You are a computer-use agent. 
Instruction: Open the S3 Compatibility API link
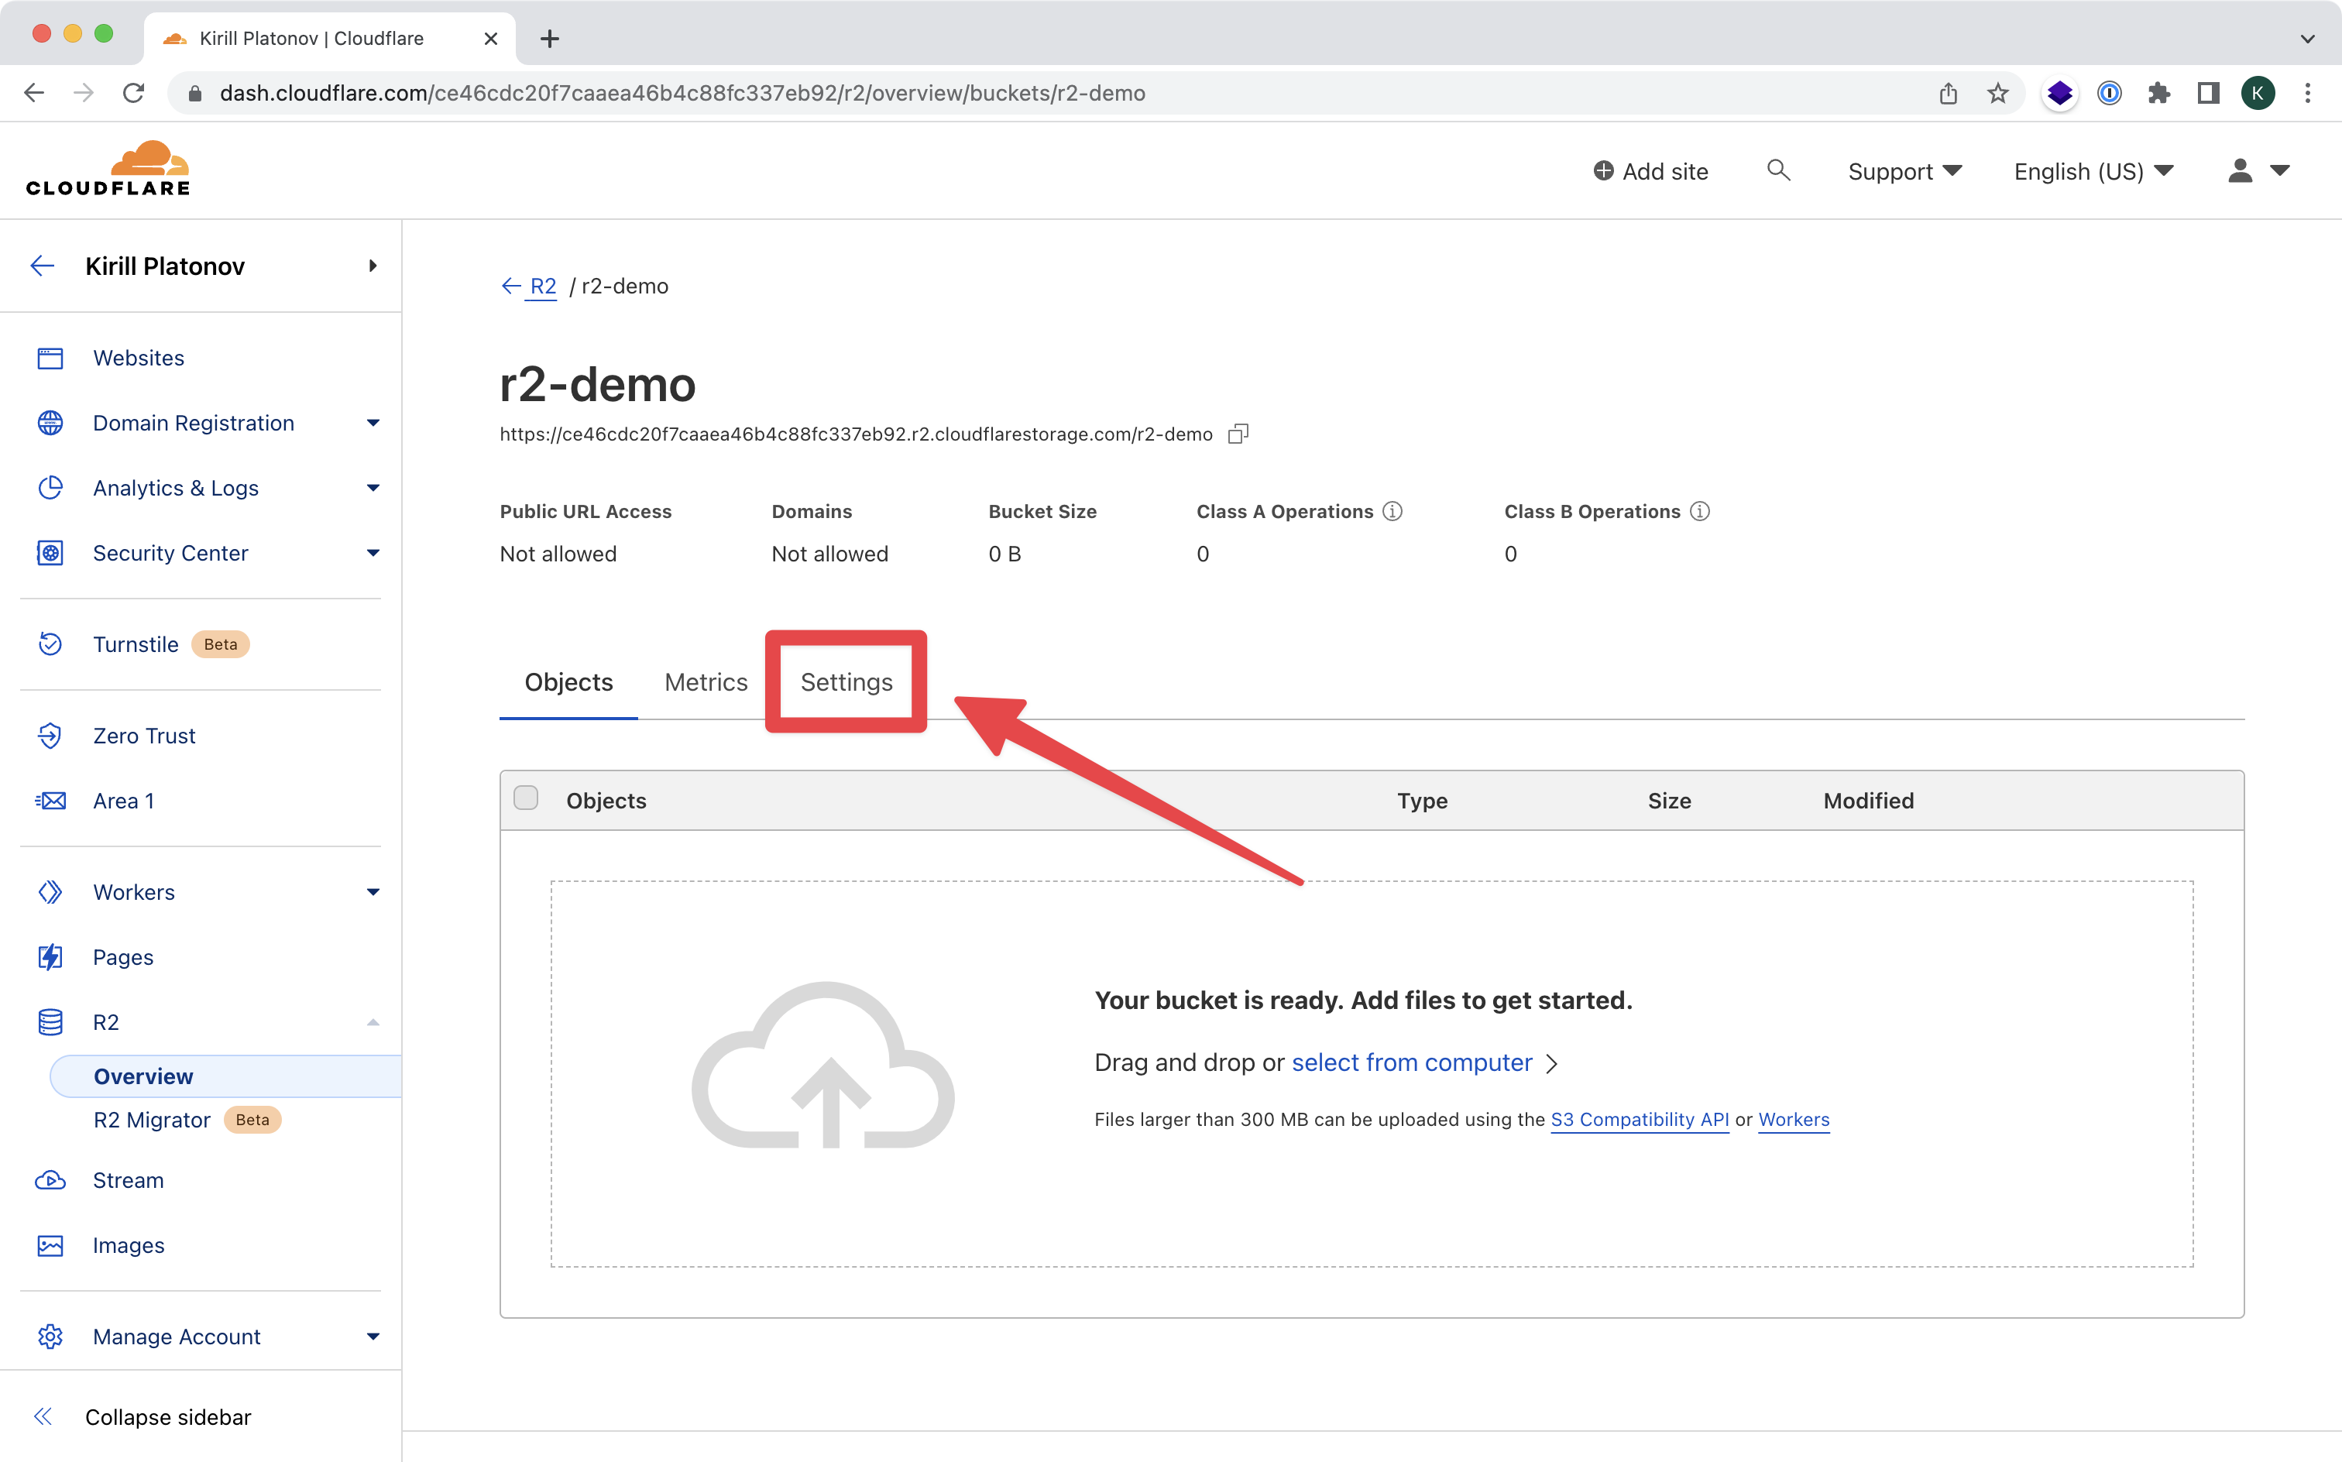pos(1639,1120)
